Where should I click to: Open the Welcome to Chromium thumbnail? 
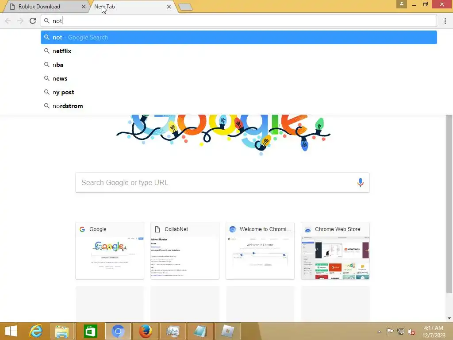pyautogui.click(x=260, y=251)
